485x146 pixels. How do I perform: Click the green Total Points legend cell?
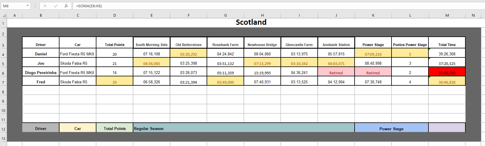tap(115, 128)
